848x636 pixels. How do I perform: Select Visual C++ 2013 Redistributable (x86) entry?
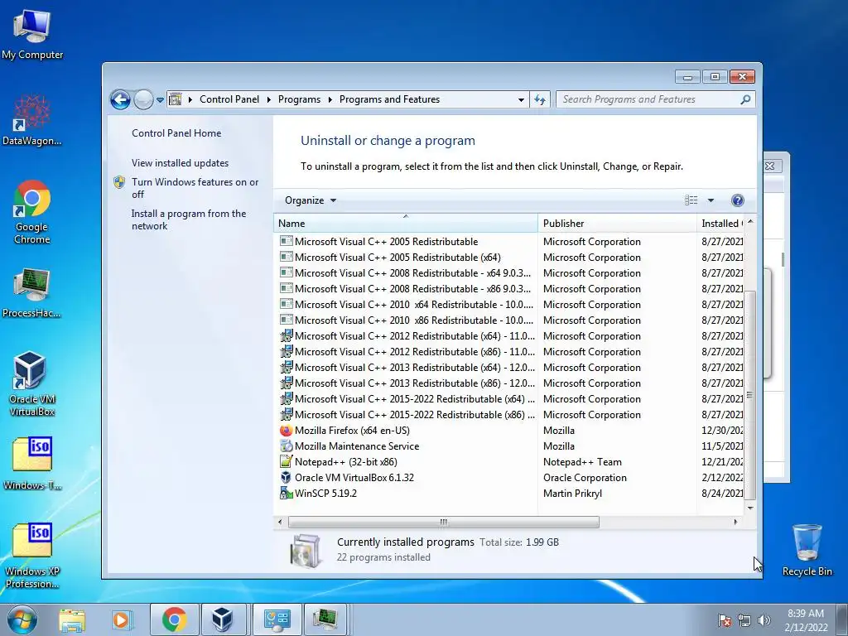click(415, 383)
